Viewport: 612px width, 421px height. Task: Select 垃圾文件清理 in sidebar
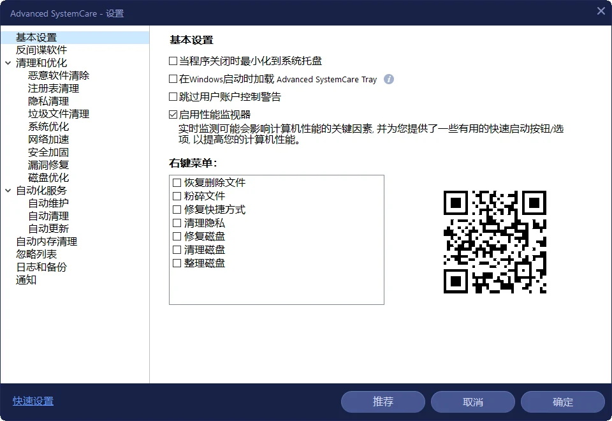(x=59, y=114)
